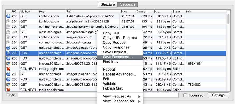Click the globe icon of the 250.59 KB POST row
Screen dimensions: 235x104
coord(8,79)
